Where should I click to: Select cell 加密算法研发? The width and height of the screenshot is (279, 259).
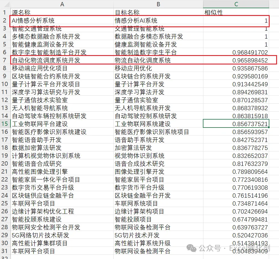coord(158,148)
